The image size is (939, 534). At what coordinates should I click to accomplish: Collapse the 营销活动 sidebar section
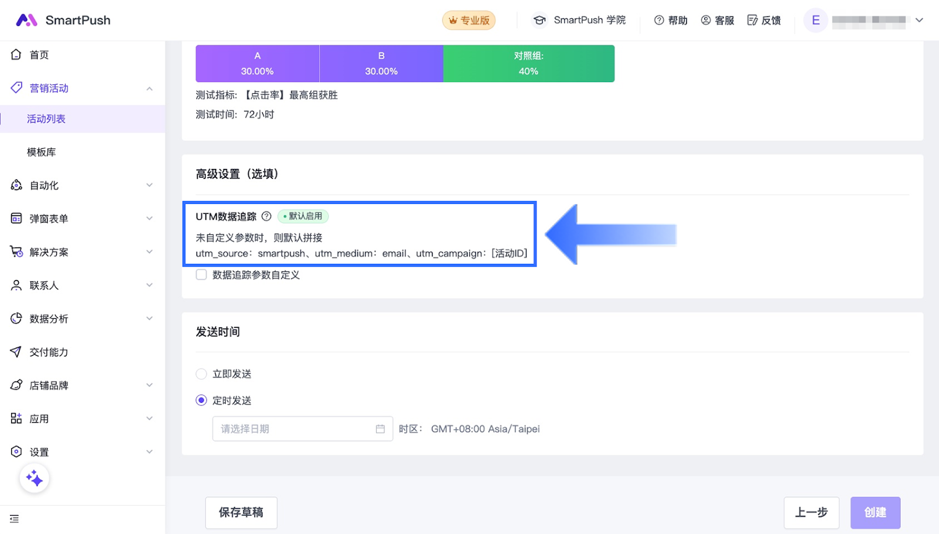149,89
